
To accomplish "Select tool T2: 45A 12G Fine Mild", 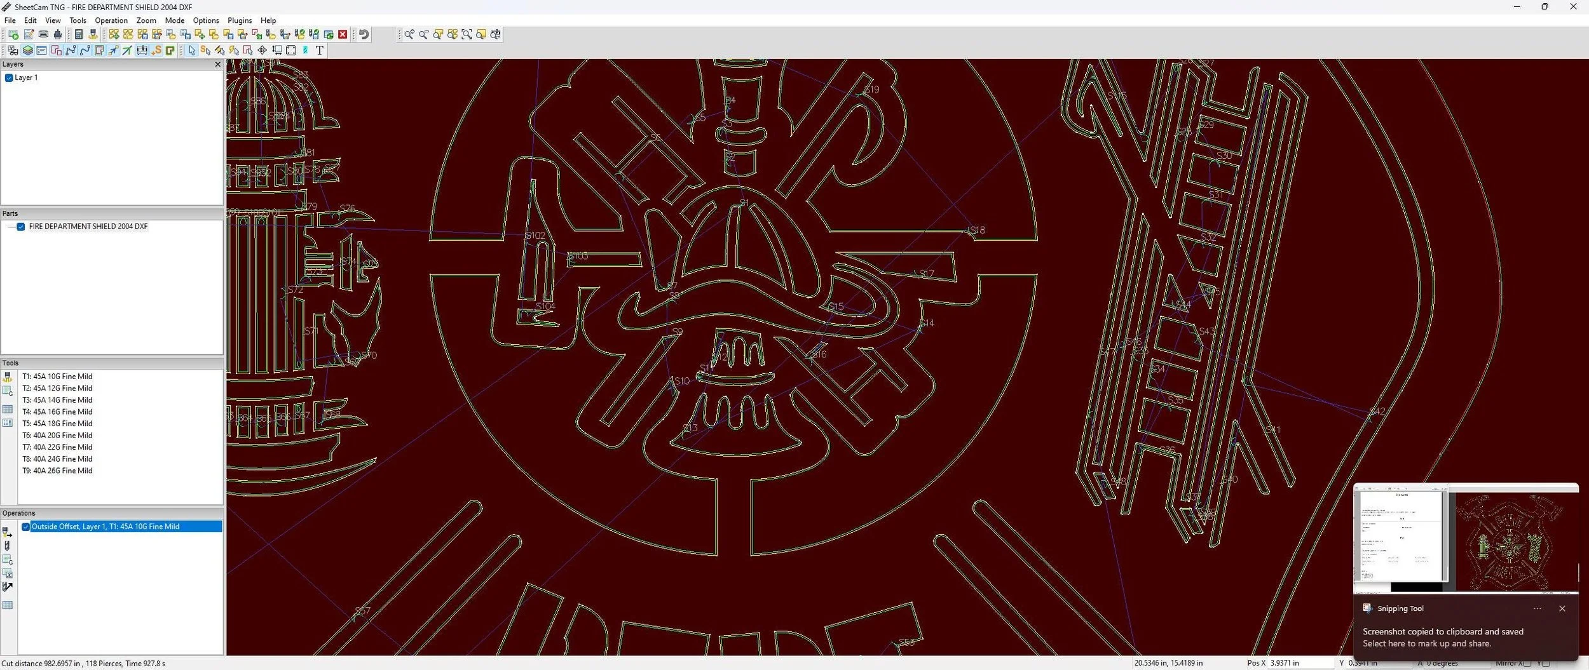I will pyautogui.click(x=57, y=388).
